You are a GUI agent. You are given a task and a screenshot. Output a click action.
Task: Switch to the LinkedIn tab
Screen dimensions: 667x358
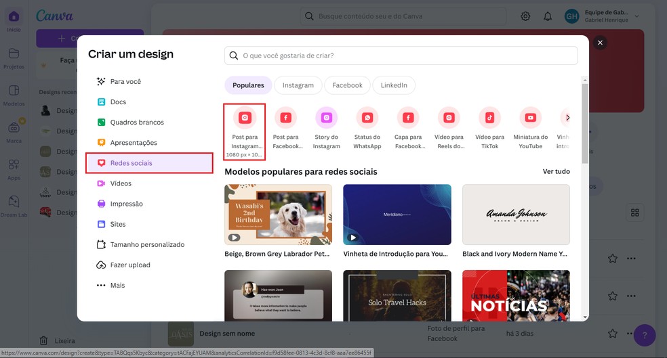(x=394, y=85)
